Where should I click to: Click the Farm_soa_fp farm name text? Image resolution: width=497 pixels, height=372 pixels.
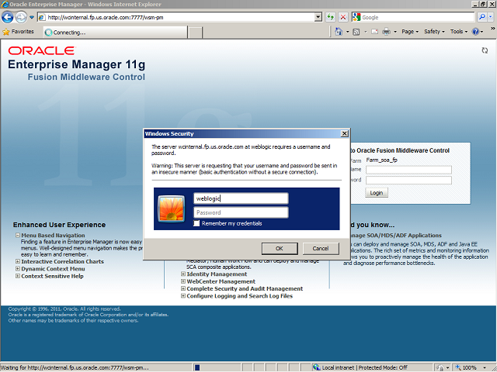pyautogui.click(x=381, y=160)
